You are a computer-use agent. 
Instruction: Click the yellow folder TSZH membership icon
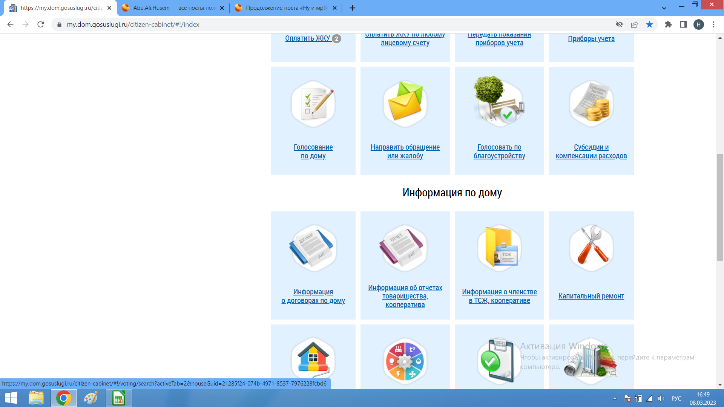[x=499, y=248]
